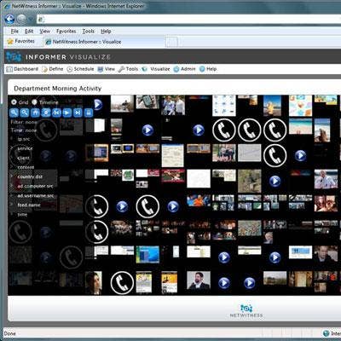Open the light-colored map thumbnail

click(173, 155)
